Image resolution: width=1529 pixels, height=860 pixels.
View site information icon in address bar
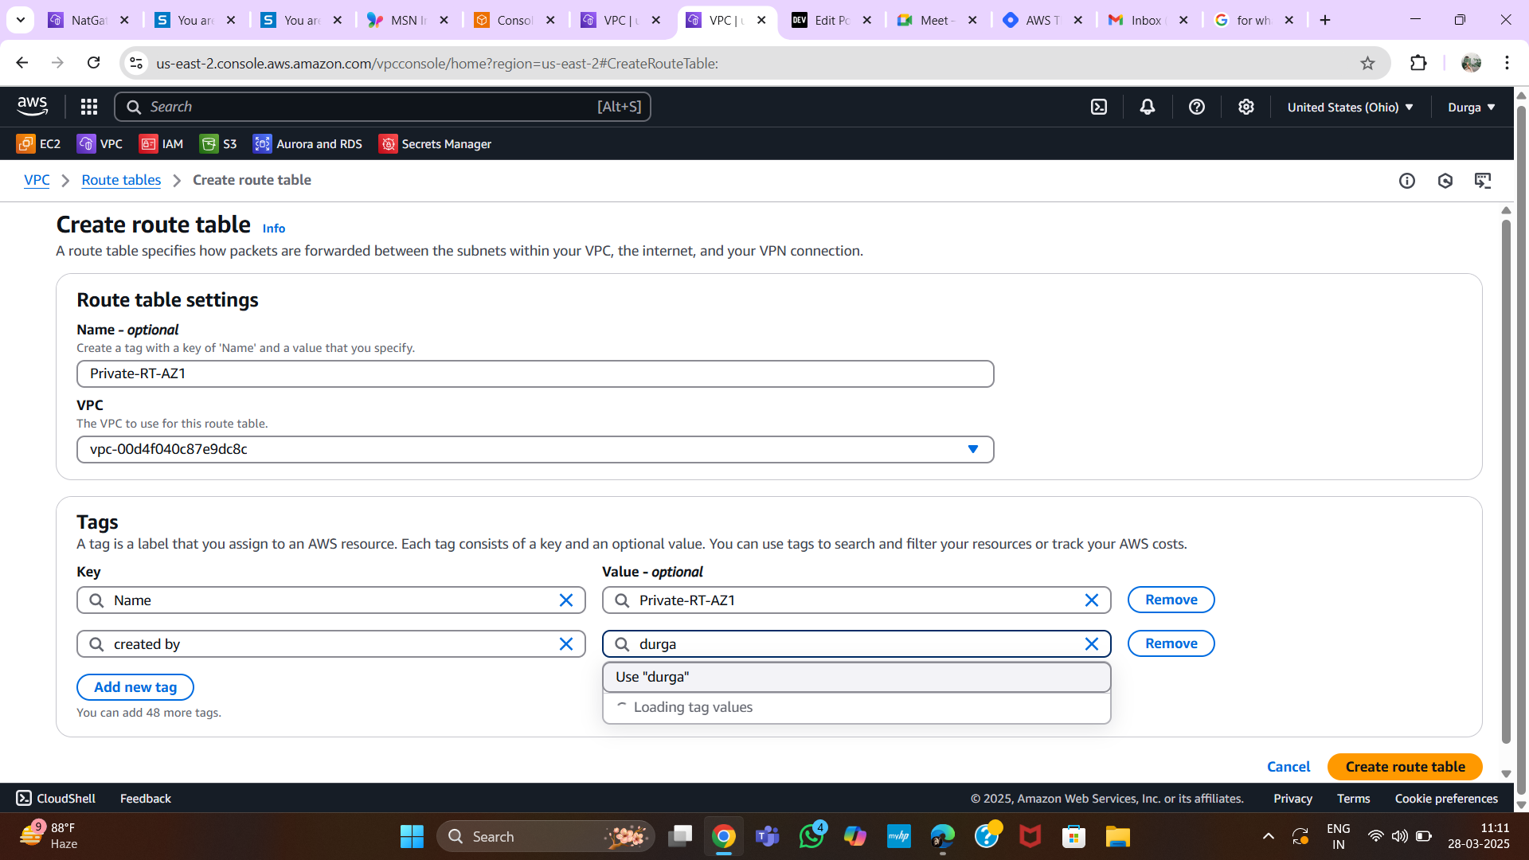(x=136, y=63)
